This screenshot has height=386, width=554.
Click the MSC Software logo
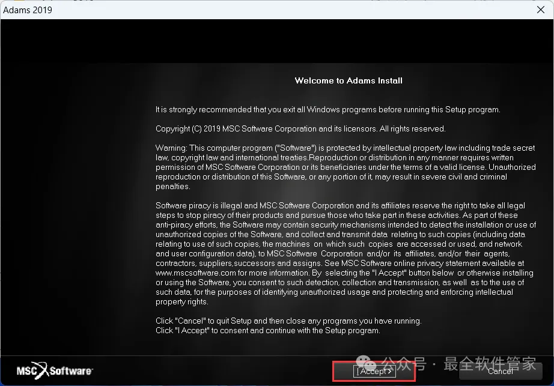pos(55,370)
